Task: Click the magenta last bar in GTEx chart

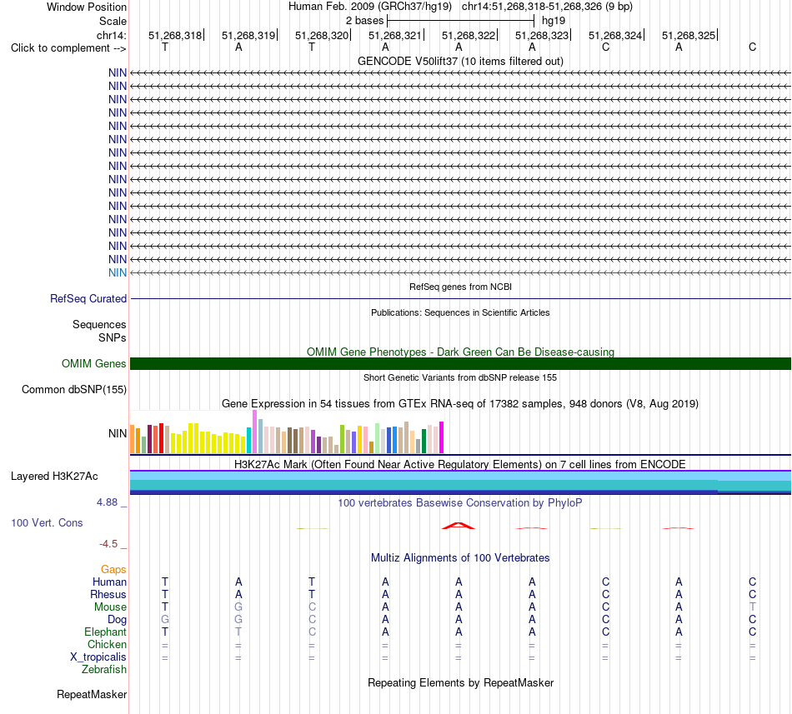Action: click(442, 437)
